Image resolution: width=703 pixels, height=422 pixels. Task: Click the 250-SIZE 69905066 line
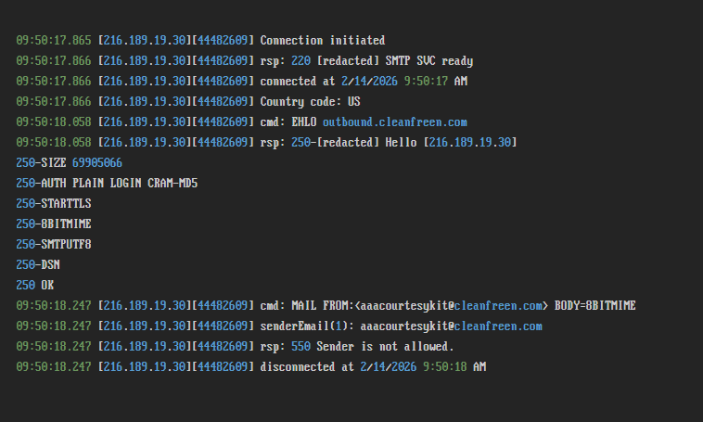(69, 162)
